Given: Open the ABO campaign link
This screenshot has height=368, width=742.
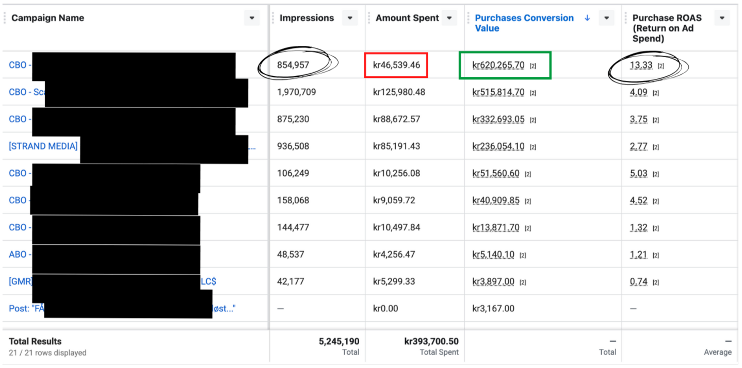Looking at the screenshot, I should pos(18,255).
